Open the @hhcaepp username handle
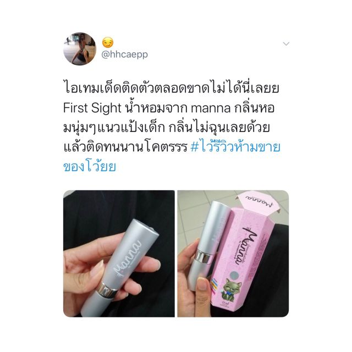Image resolution: width=352 pixels, height=352 pixels. pyautogui.click(x=125, y=54)
